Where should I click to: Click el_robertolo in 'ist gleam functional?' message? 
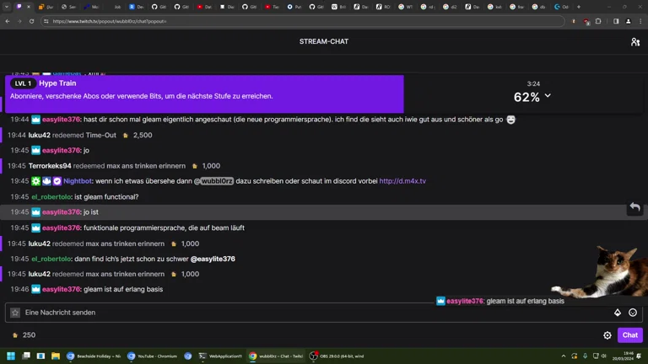(x=51, y=197)
